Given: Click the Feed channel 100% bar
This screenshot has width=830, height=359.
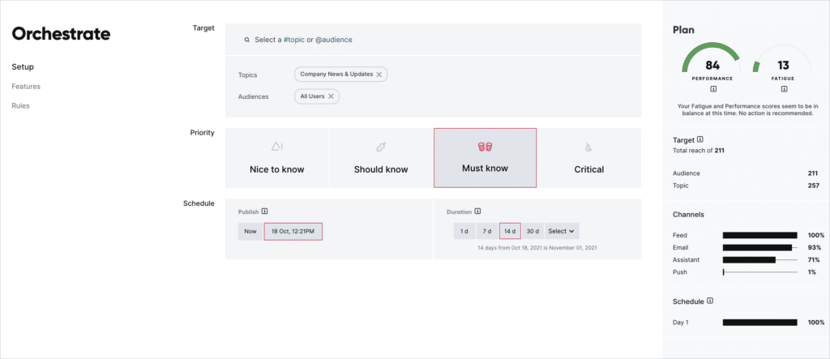Looking at the screenshot, I should point(759,235).
